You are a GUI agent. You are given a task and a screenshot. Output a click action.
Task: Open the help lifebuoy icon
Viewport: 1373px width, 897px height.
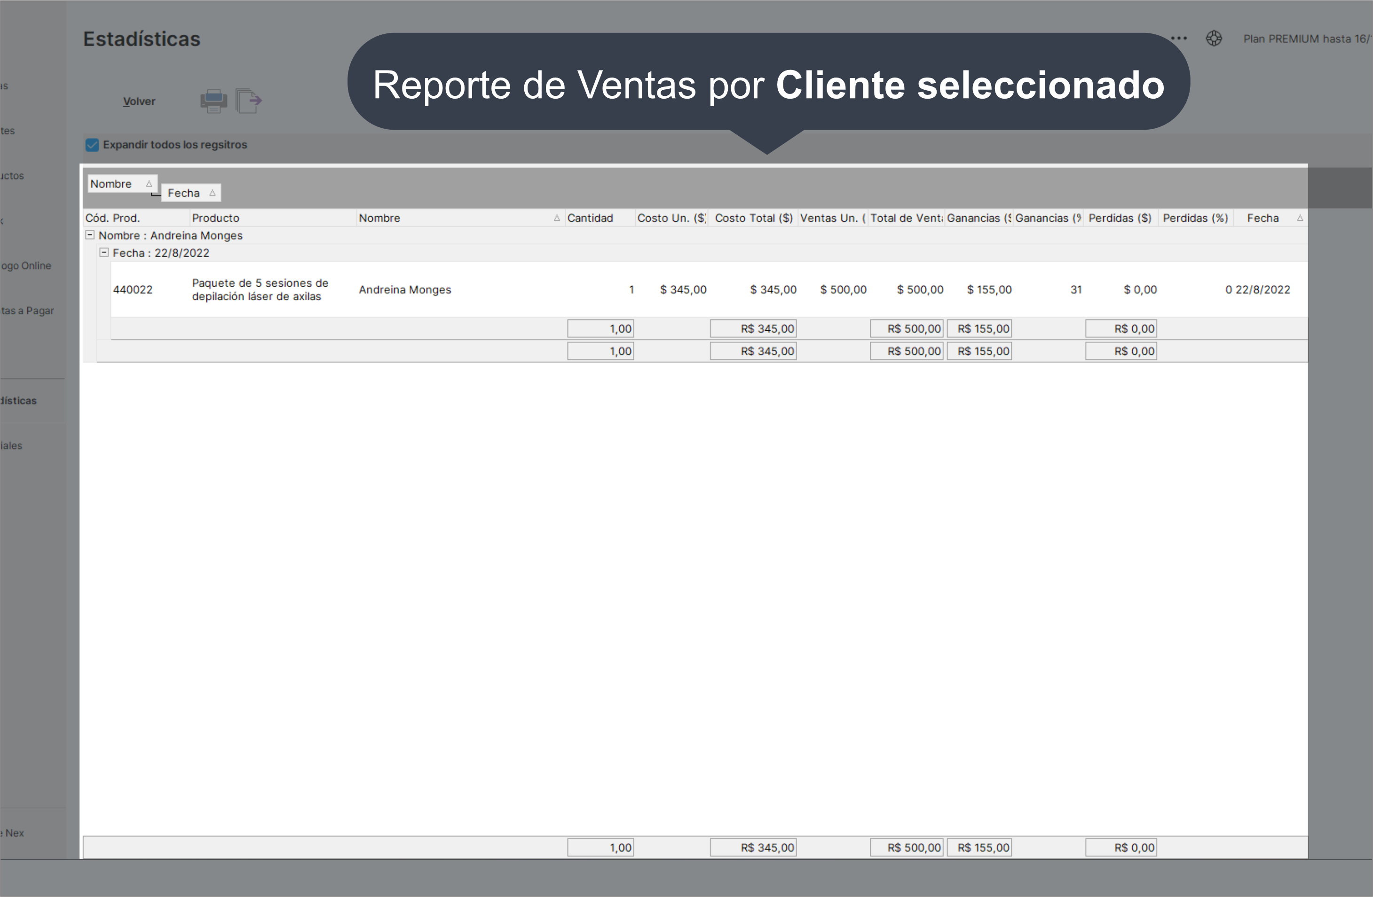click(1214, 39)
